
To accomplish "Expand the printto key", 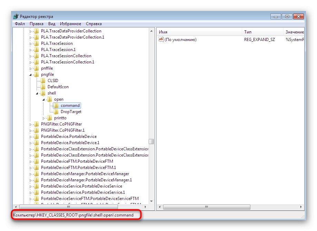I will coord(43,118).
